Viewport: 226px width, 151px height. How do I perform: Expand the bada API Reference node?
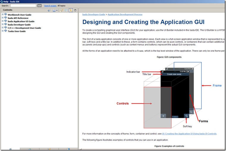coord(3,18)
